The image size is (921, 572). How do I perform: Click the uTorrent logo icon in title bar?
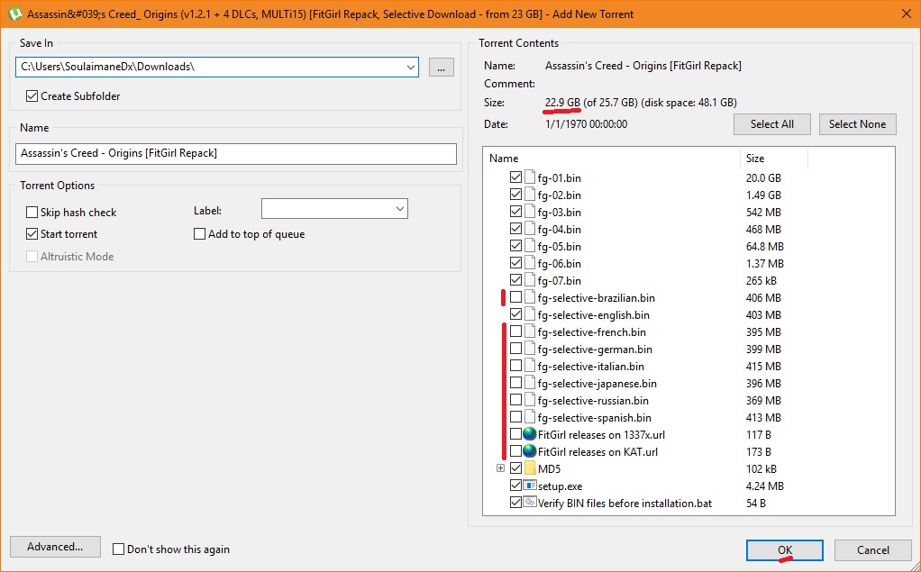point(14,14)
